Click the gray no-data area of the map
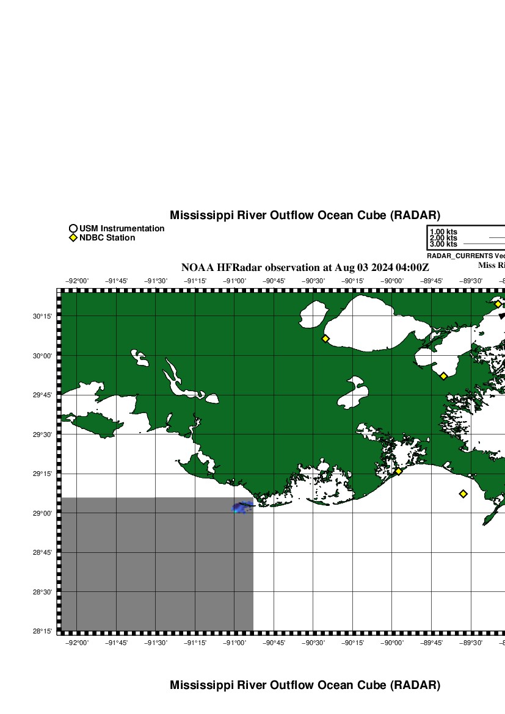The height and width of the screenshot is (714, 505). coord(153,568)
